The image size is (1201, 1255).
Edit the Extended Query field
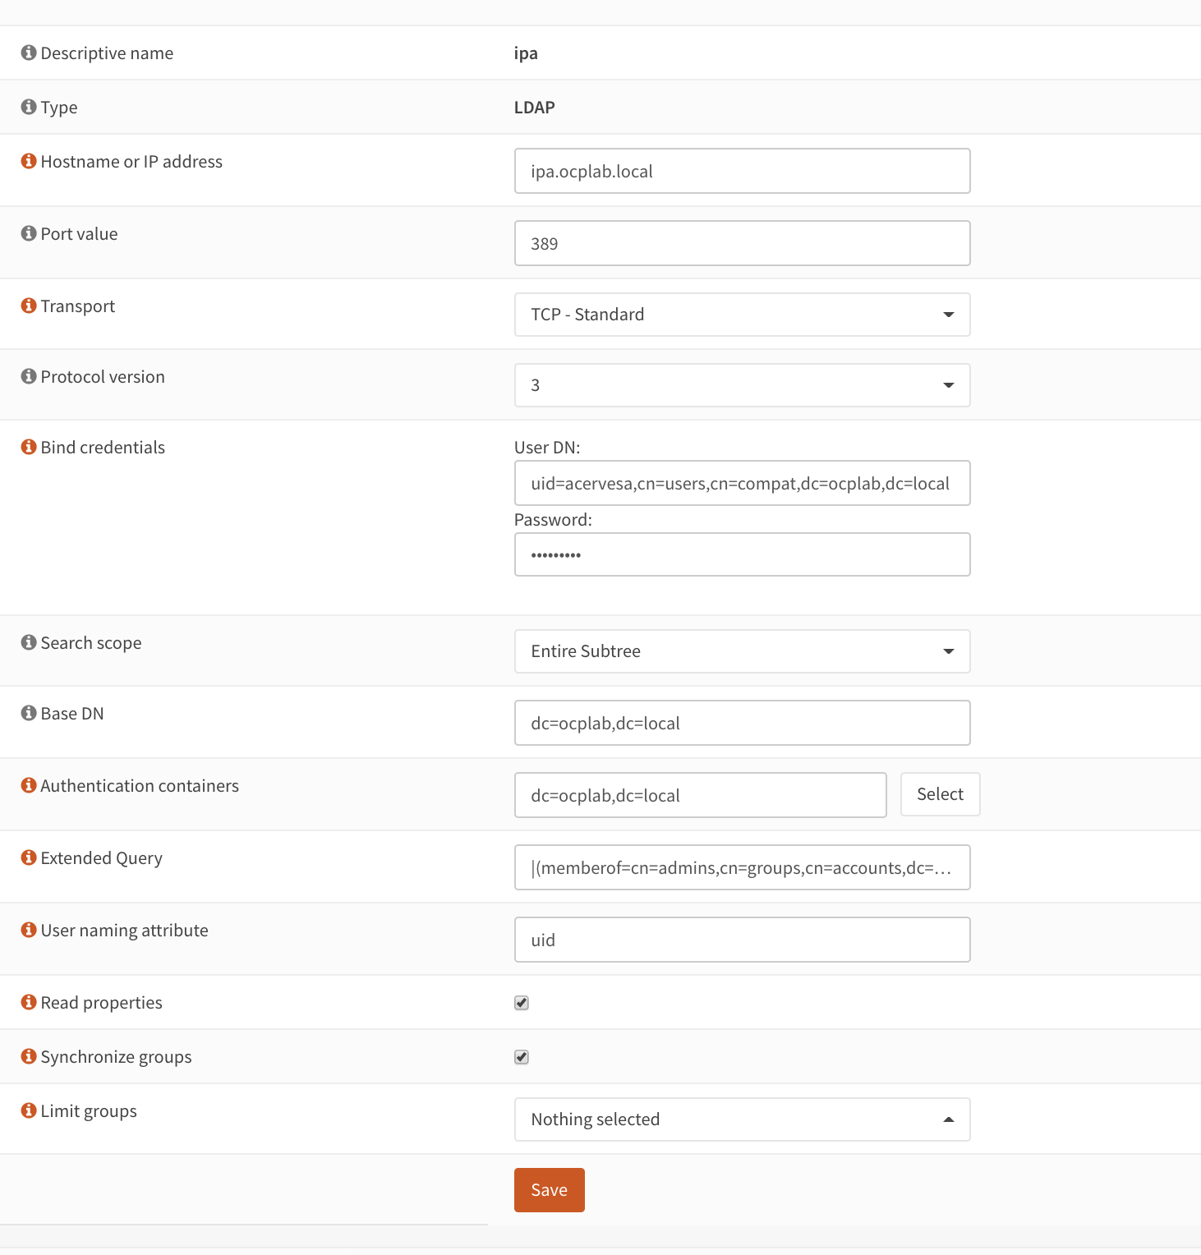(743, 867)
